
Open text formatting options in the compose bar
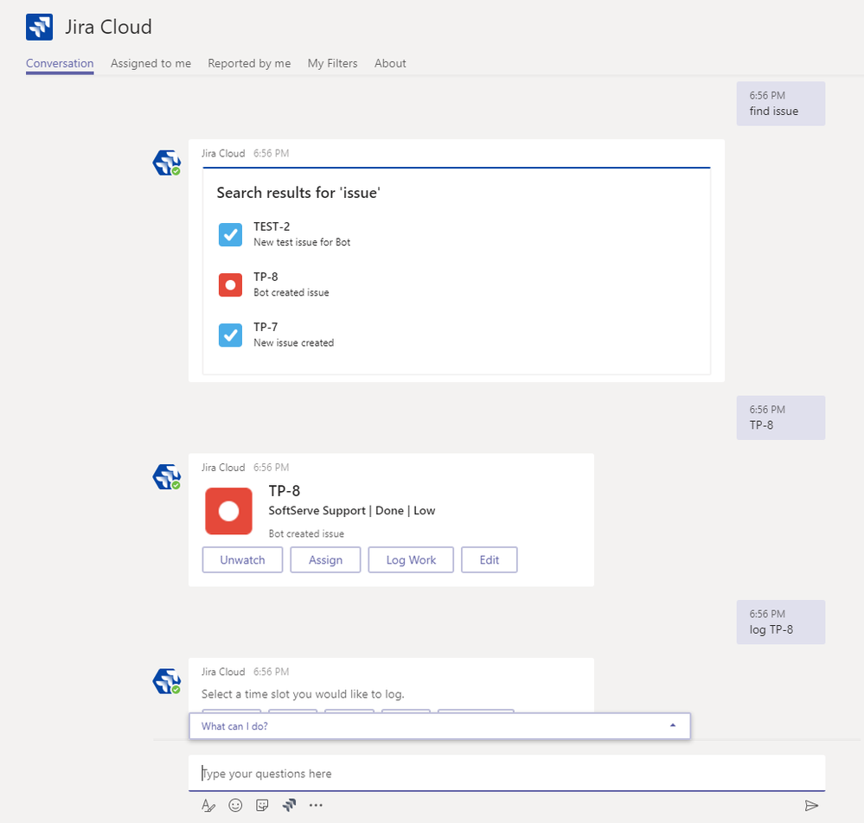click(208, 805)
